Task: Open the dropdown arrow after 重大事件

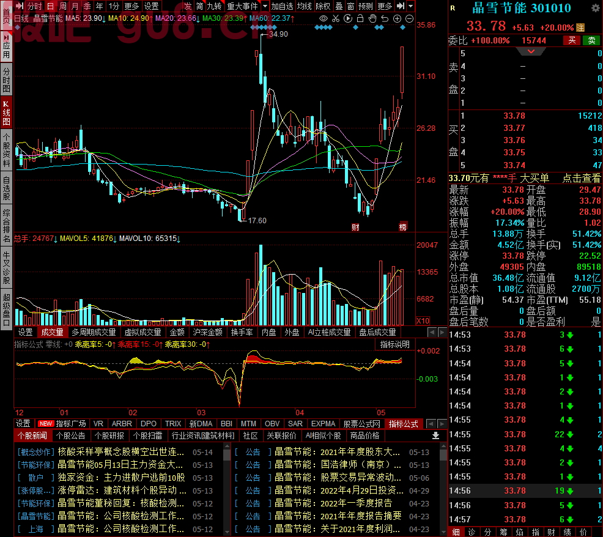Action: coord(265,6)
